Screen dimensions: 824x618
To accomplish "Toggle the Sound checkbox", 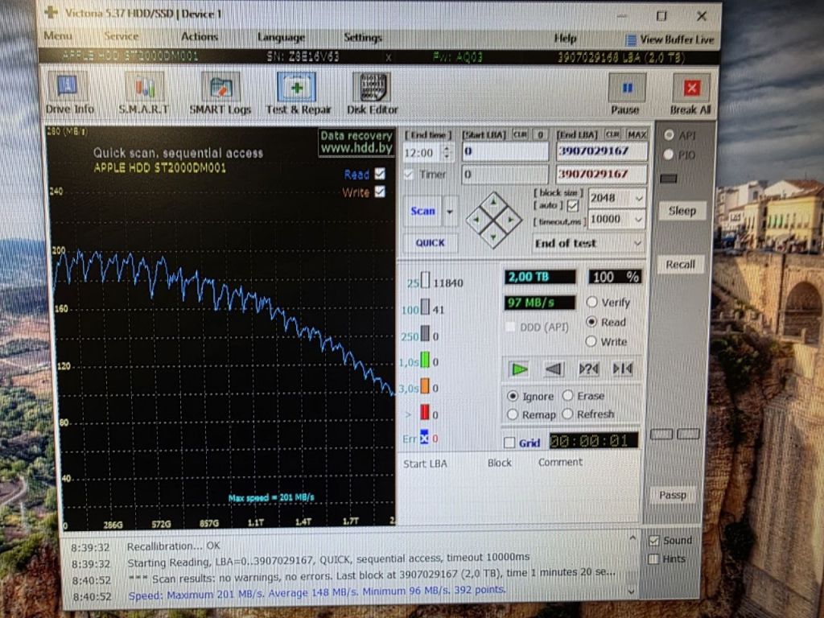I will (x=653, y=541).
